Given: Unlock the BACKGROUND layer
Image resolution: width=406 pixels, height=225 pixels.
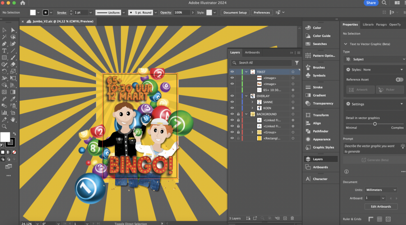Looking at the screenshot, I should [238, 114].
